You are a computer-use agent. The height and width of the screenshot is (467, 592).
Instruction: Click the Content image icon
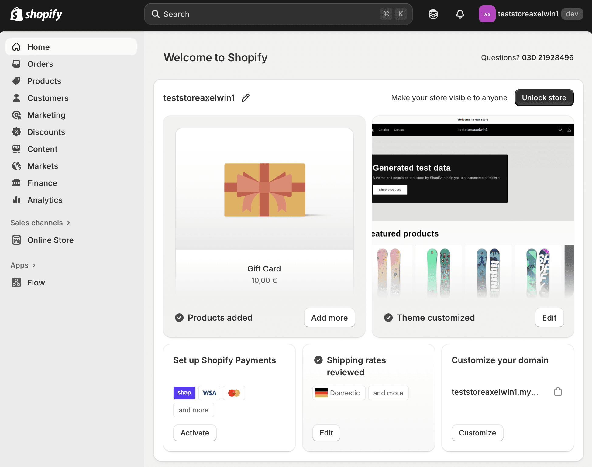point(16,149)
